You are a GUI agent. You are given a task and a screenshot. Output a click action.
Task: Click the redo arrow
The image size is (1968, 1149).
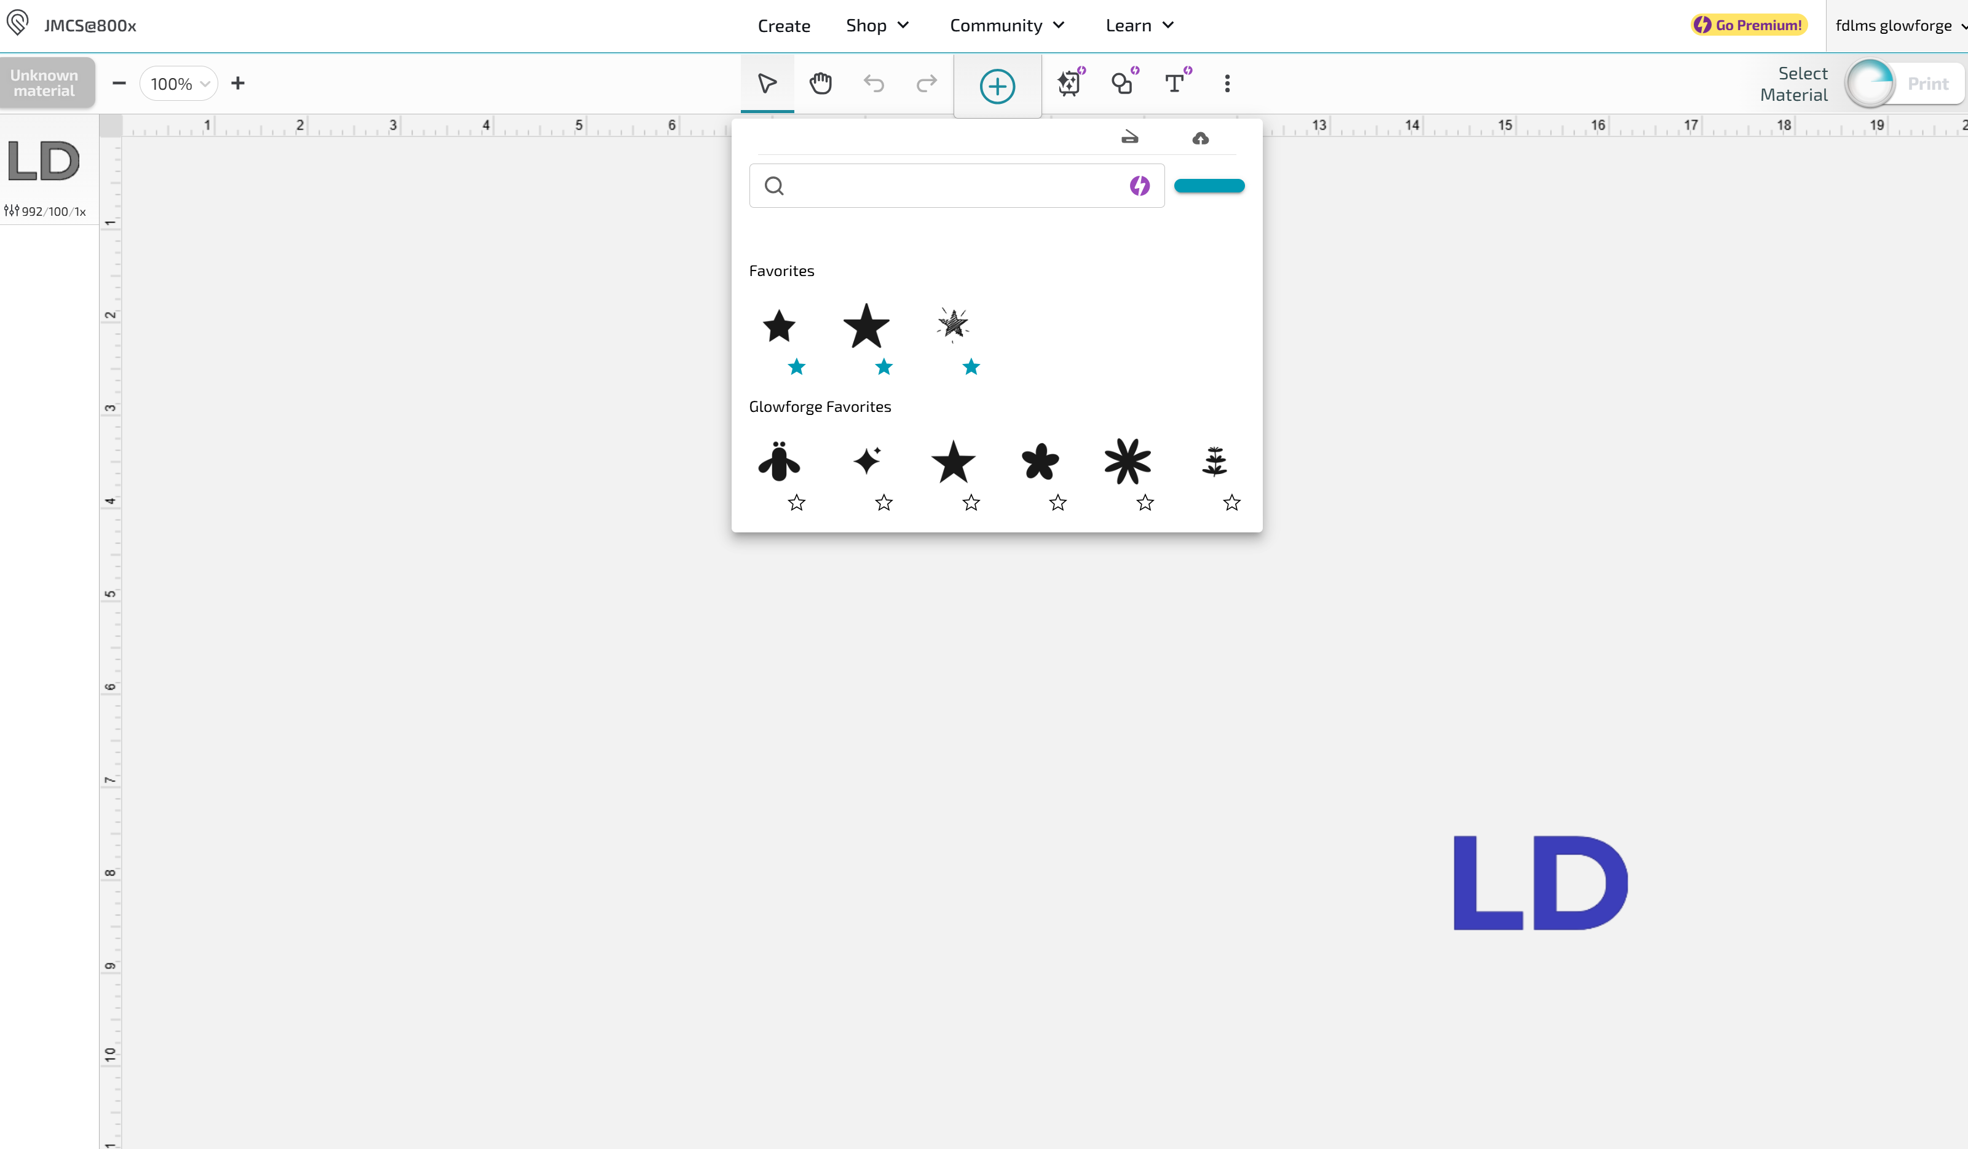(927, 84)
